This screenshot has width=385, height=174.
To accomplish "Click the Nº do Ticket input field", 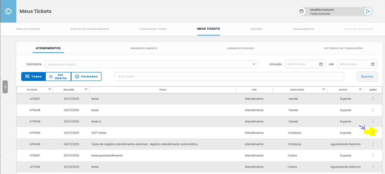I will point(229,77).
